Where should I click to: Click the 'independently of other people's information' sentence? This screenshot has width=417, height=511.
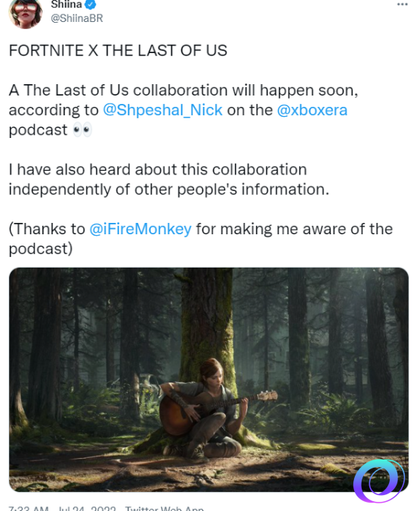[169, 190]
